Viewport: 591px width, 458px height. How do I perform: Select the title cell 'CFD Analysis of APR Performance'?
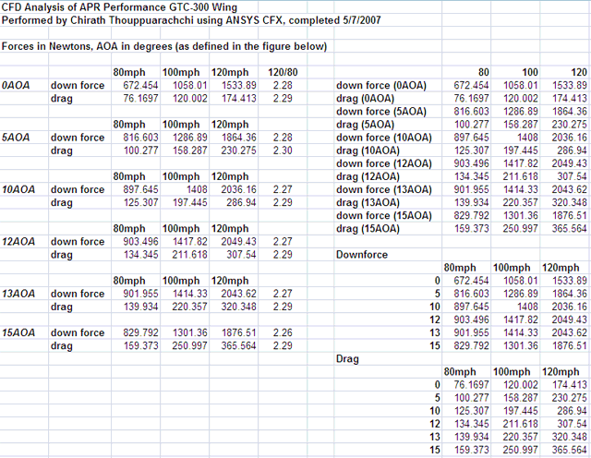(x=111, y=6)
